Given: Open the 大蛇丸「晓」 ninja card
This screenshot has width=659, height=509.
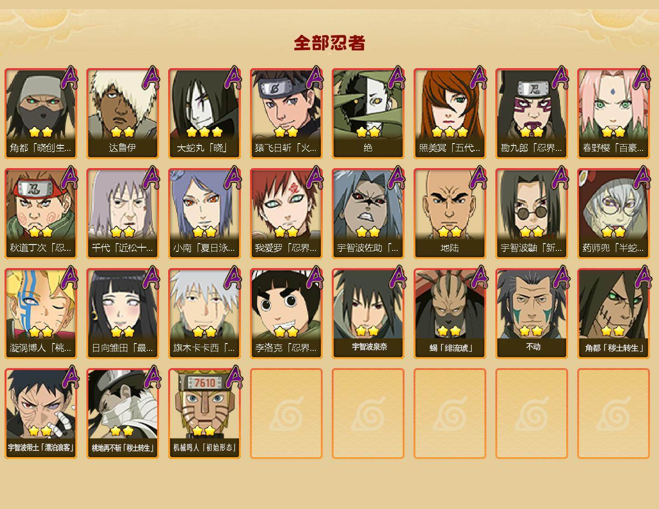Looking at the screenshot, I should 205,114.
